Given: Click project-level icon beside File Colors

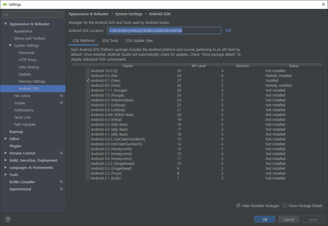Looking at the screenshot, I should (x=61, y=96).
